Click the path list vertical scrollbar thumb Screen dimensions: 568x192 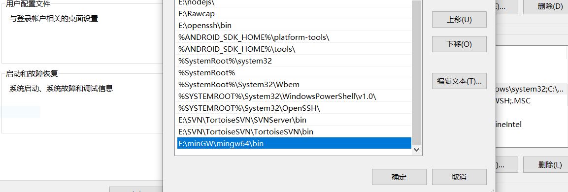(417, 72)
